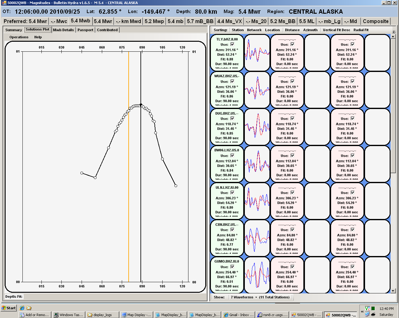Screen dimensions: 399x318
Task: Click the taskbar clock showing 12:40 PM
Action: (387, 309)
